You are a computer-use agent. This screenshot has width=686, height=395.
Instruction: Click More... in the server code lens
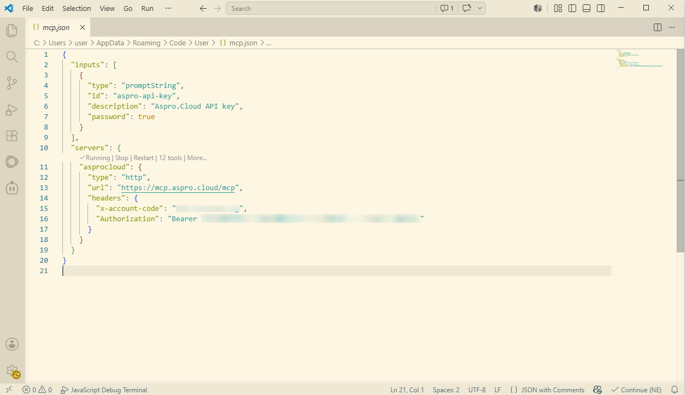(197, 158)
